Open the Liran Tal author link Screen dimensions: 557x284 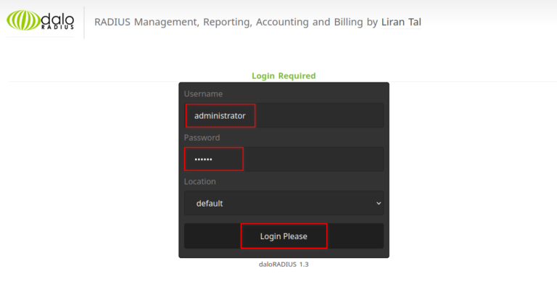click(401, 22)
